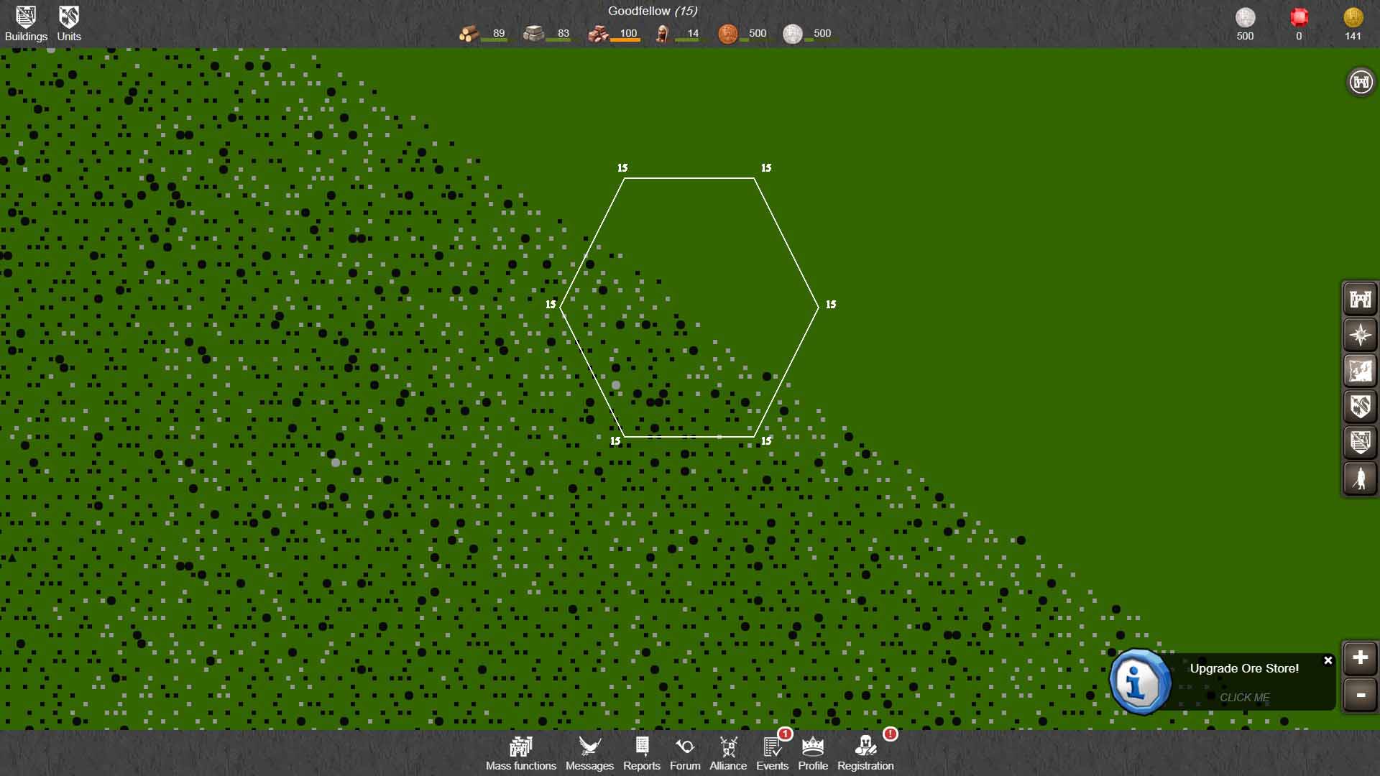The image size is (1380, 776).
Task: Click the compass star sidebar icon
Action: pos(1360,335)
